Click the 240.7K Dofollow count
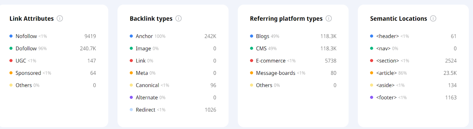Image resolution: width=473 pixels, height=129 pixels. [x=88, y=48]
